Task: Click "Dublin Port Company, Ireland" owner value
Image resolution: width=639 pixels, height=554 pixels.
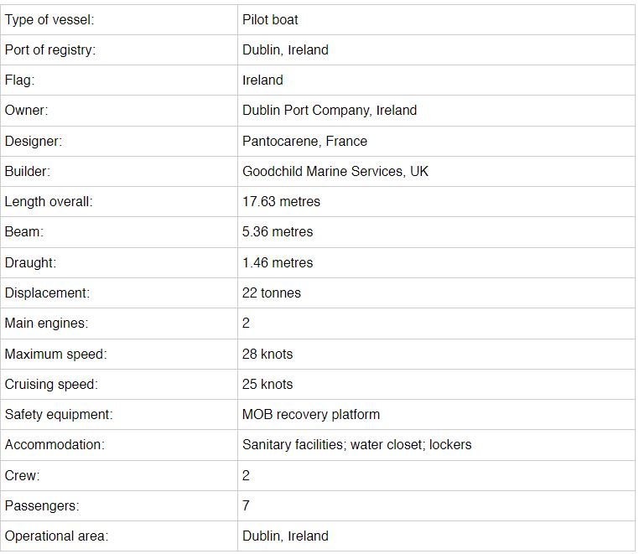Action: (329, 111)
